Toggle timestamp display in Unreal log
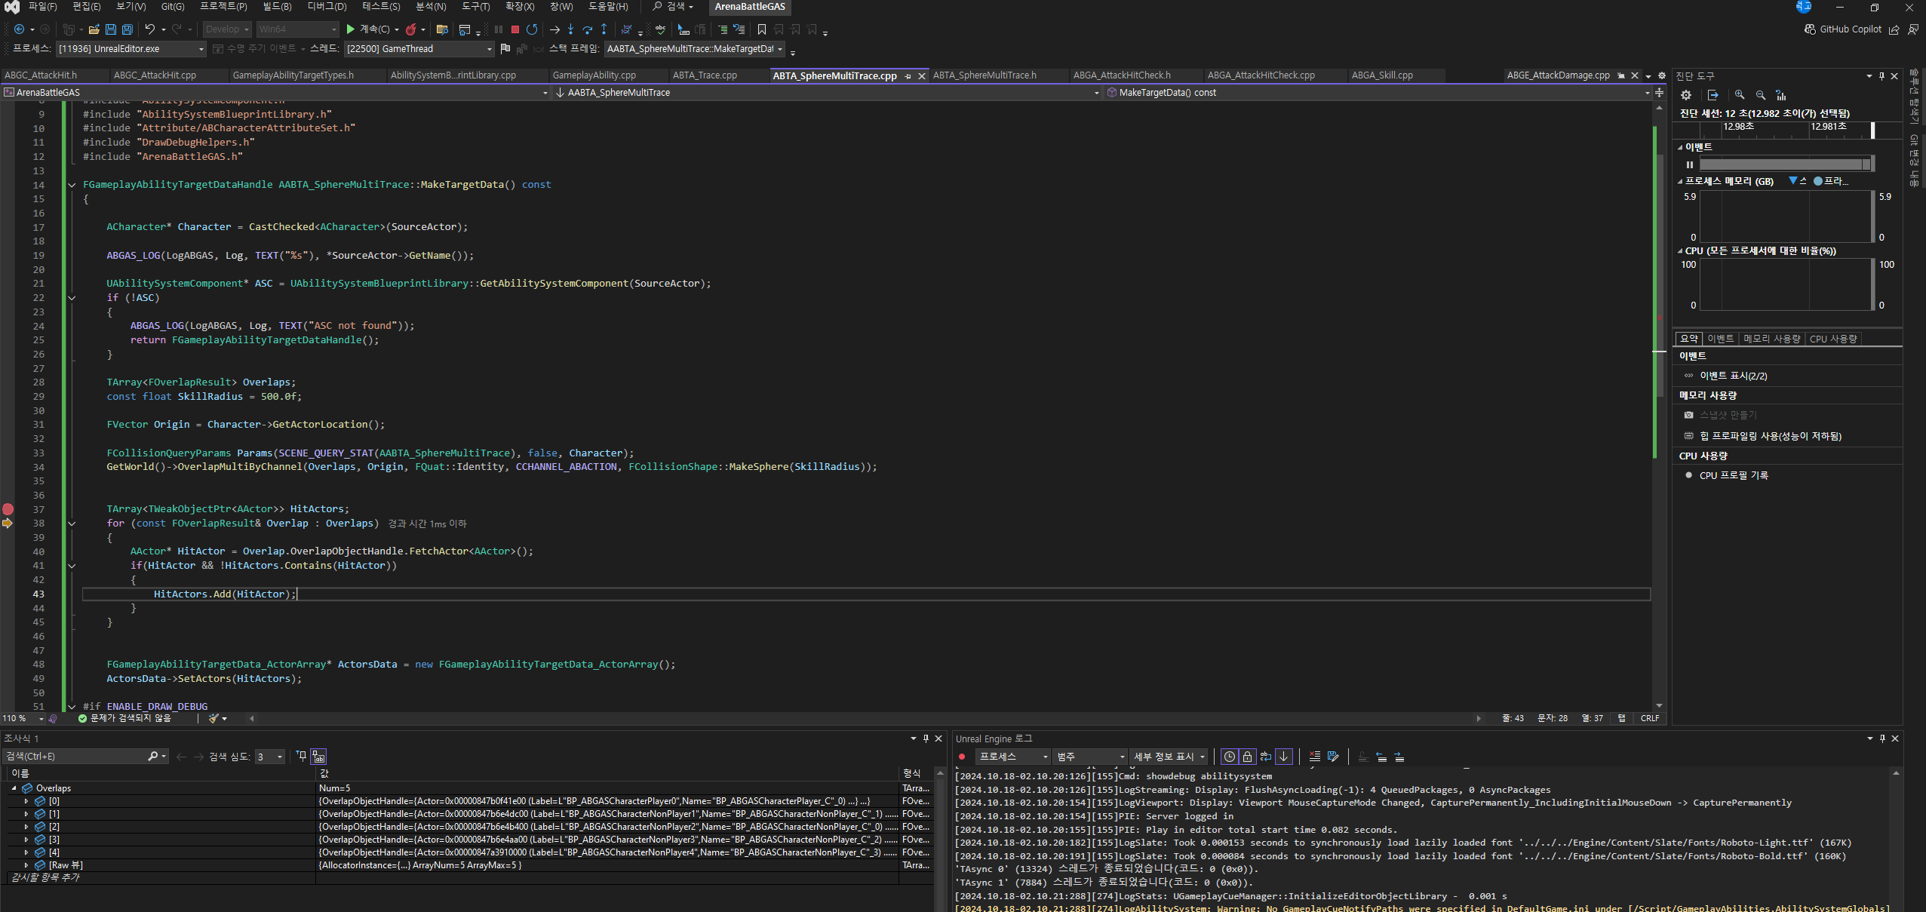The image size is (1926, 912). point(1230,757)
